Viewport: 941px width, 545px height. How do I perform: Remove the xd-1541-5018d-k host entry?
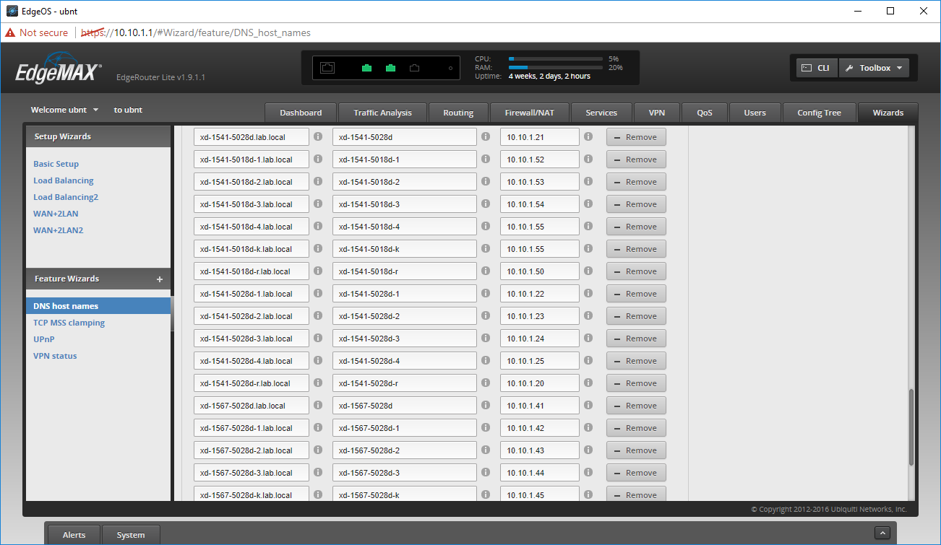click(636, 249)
